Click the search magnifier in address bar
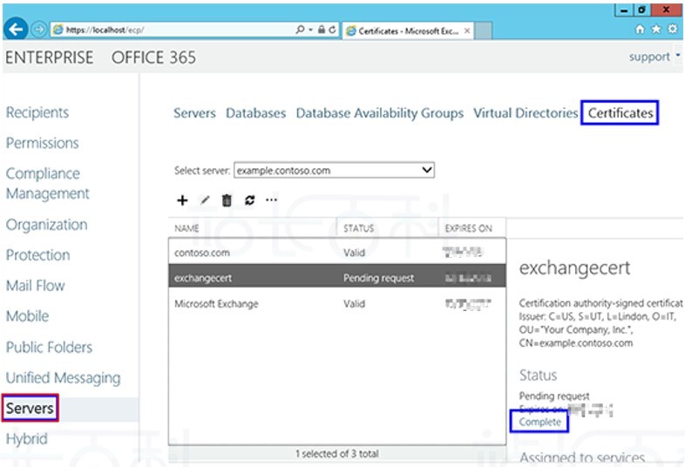Screen dimensions: 685x467 click(300, 30)
